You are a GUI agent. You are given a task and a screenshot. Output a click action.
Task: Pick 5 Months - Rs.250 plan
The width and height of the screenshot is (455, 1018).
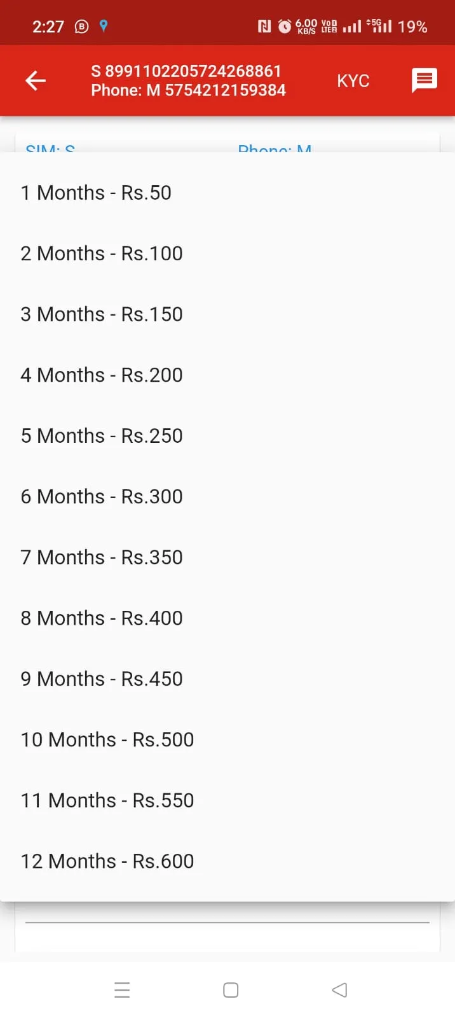click(227, 436)
